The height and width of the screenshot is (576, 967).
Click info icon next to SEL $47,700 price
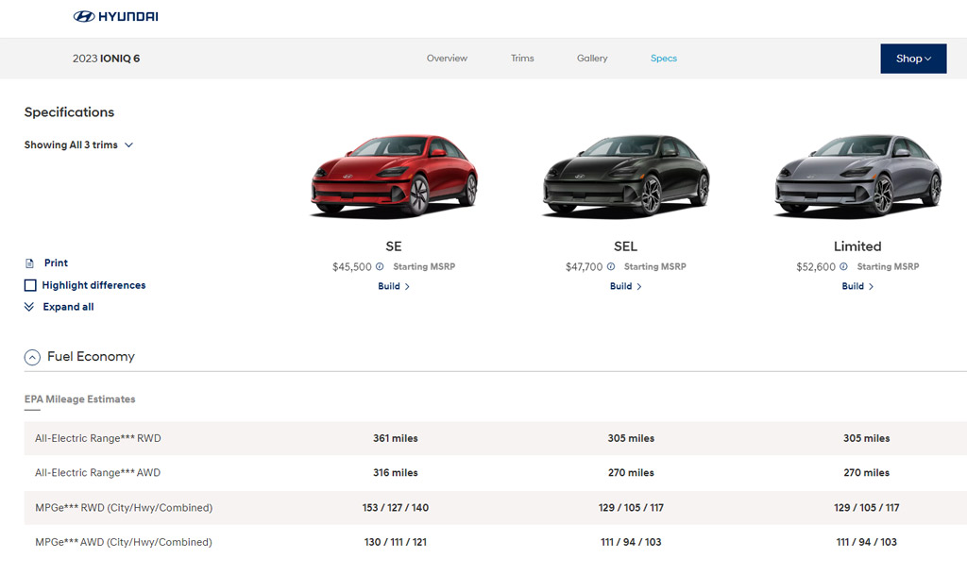[612, 267]
